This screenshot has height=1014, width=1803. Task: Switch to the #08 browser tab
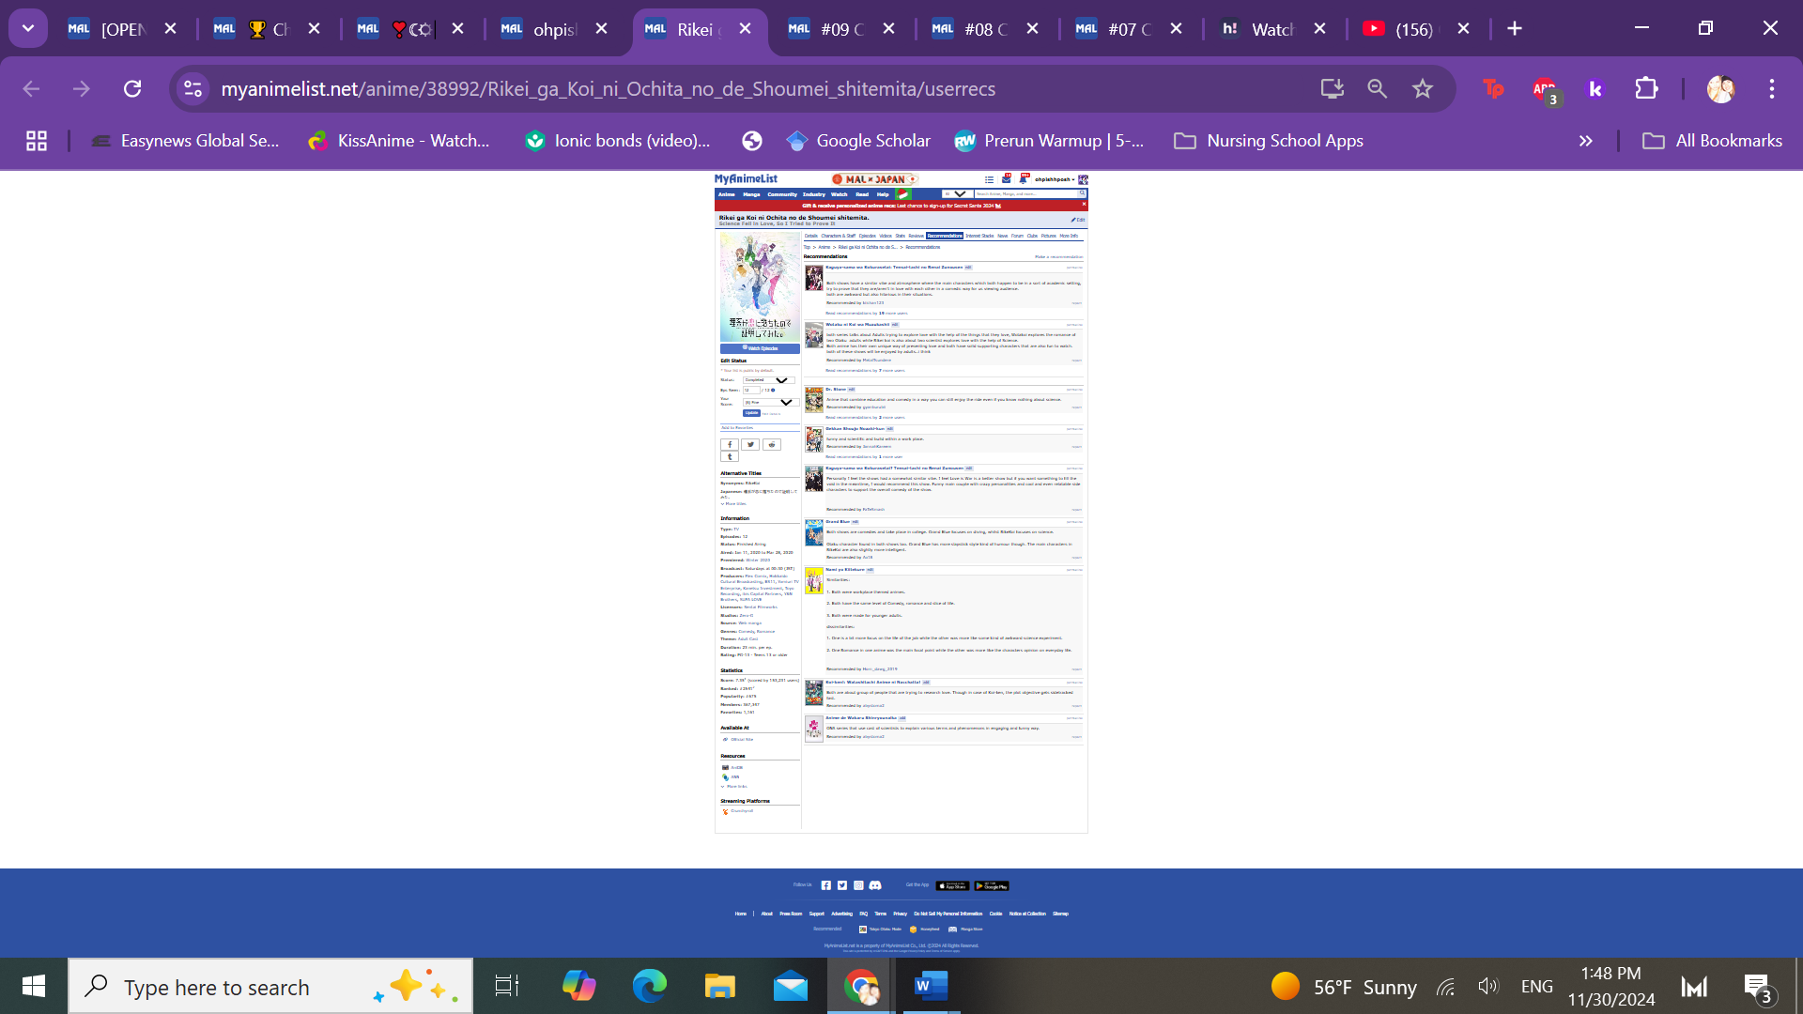click(985, 28)
